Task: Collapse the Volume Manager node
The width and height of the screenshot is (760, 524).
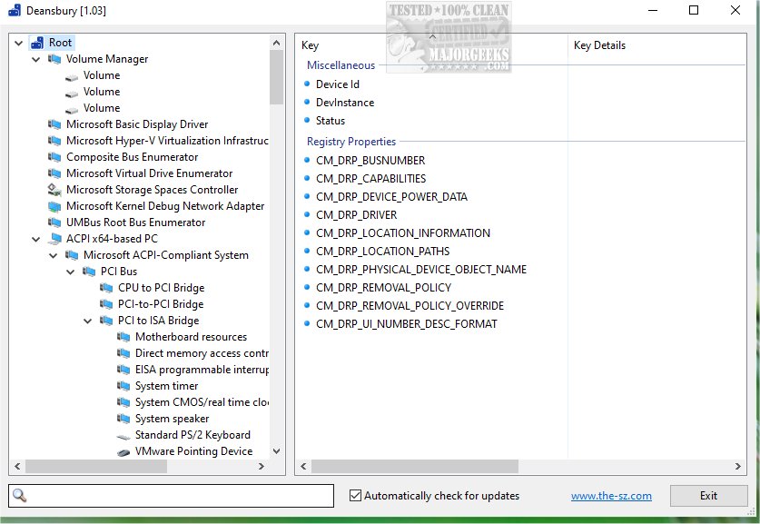Action: click(x=36, y=60)
